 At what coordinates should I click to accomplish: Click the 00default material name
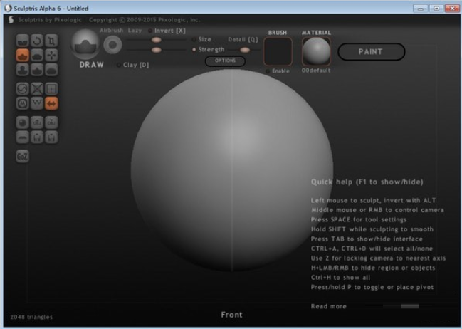click(316, 70)
